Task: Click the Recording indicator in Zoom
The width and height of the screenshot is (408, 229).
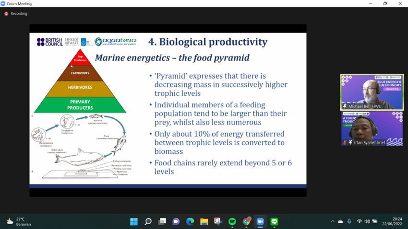Action: pos(16,13)
